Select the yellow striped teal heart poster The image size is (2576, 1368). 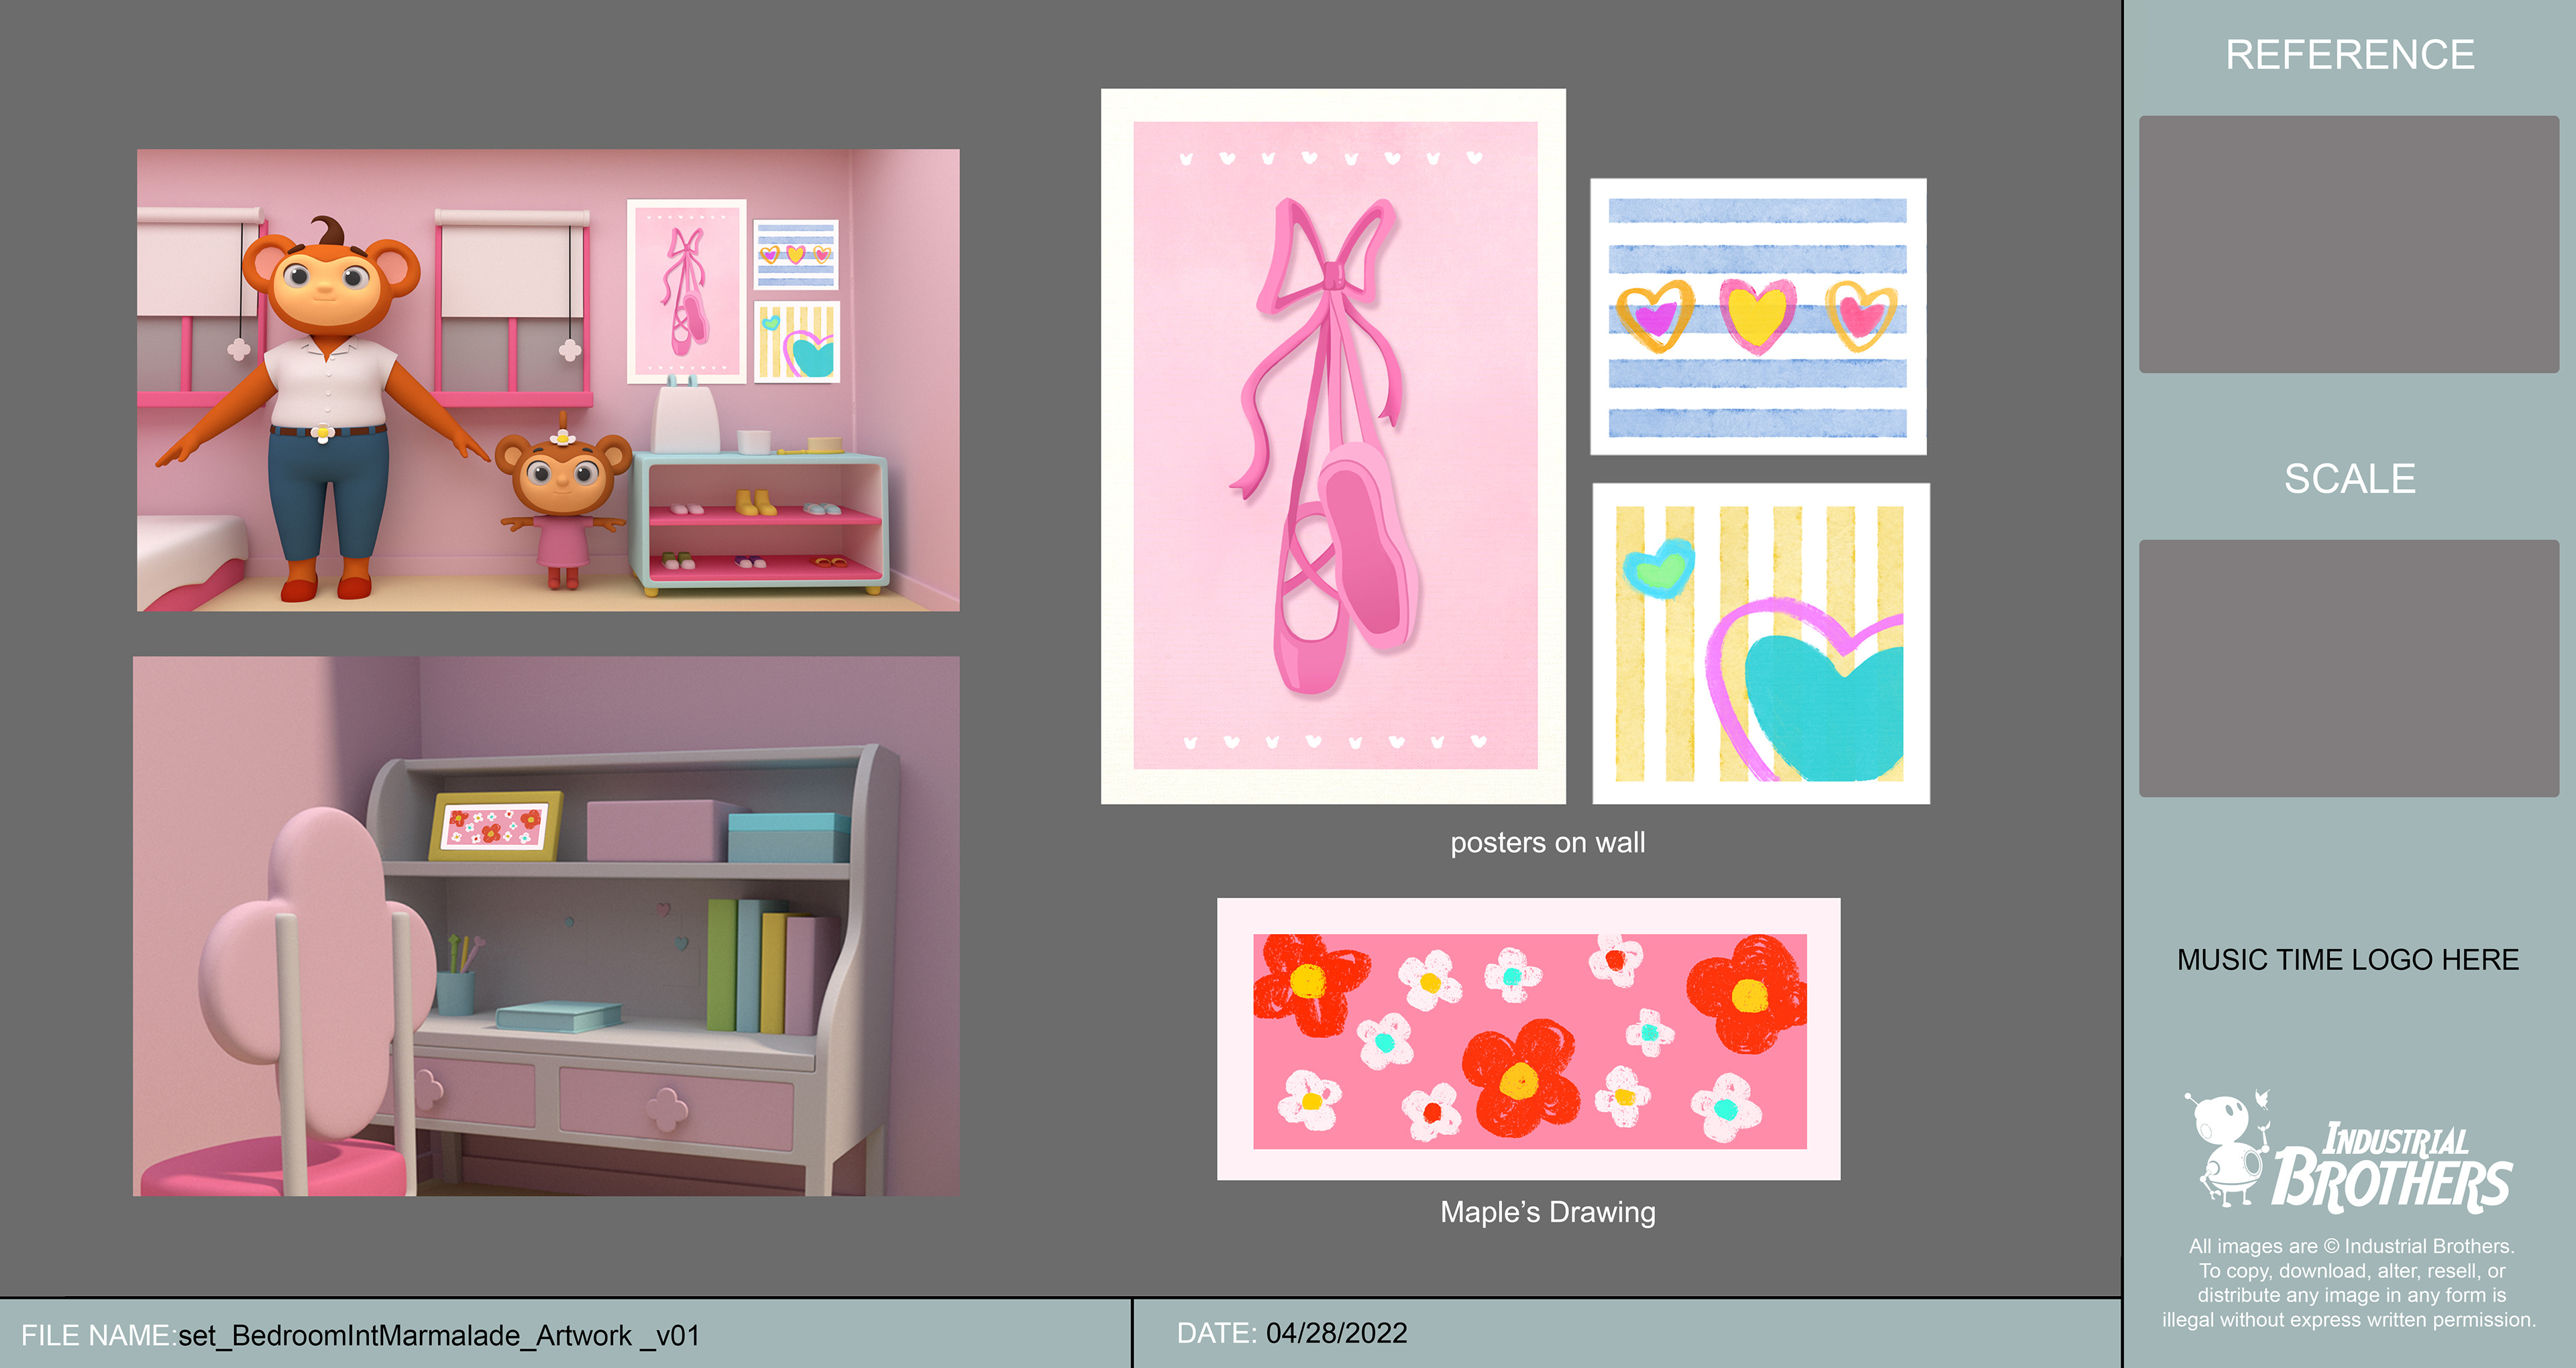[x=1760, y=644]
